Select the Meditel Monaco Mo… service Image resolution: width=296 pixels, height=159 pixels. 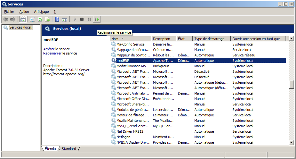pyautogui.click(x=198, y=66)
